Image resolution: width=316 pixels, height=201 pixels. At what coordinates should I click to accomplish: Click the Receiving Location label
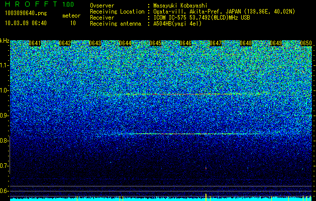pos(117,12)
